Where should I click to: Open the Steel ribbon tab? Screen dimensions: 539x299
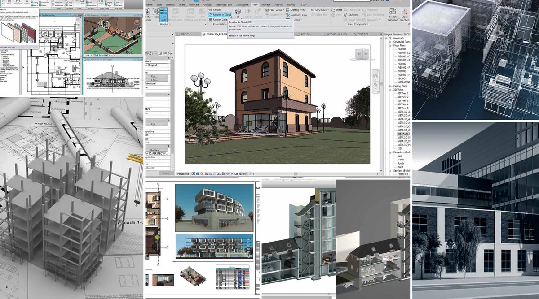pos(159,4)
